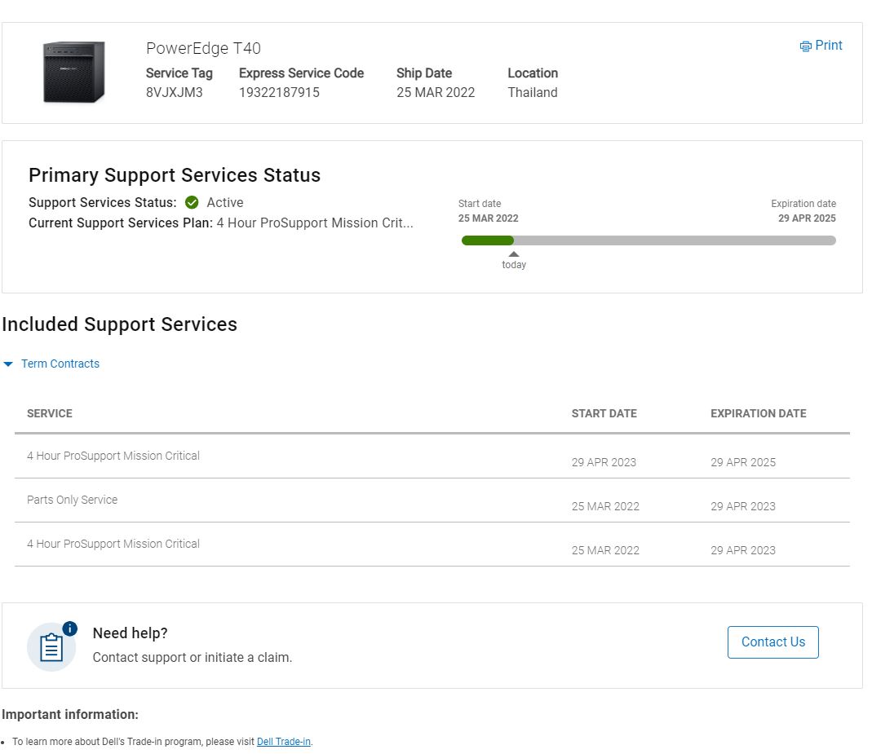The height and width of the screenshot is (754, 872).
Task: Click the SERVICE column header
Action: tap(50, 413)
